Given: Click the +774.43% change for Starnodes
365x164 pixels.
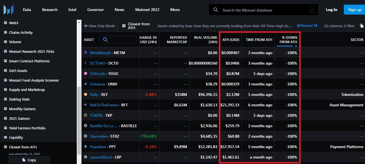Looking at the screenshot, I should pyautogui.click(x=148, y=136).
